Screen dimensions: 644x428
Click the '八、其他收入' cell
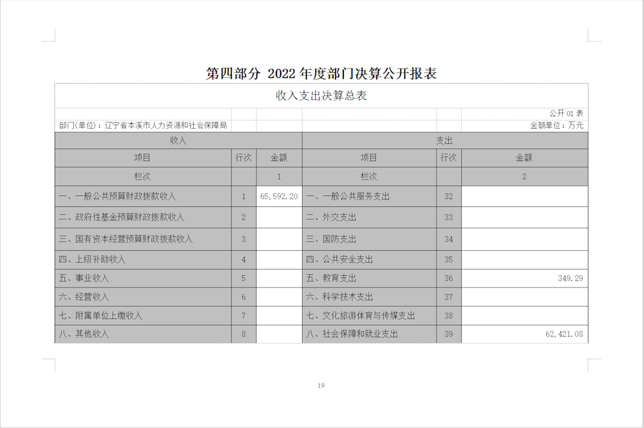click(x=143, y=334)
